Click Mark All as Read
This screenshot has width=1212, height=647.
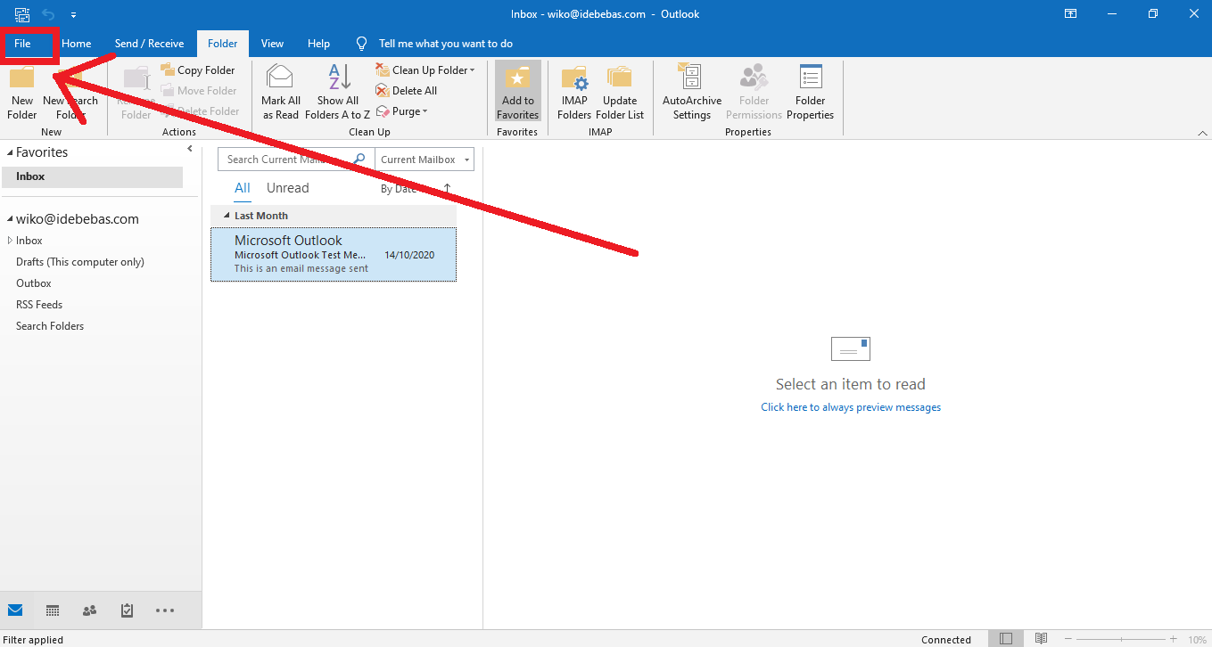(x=280, y=92)
